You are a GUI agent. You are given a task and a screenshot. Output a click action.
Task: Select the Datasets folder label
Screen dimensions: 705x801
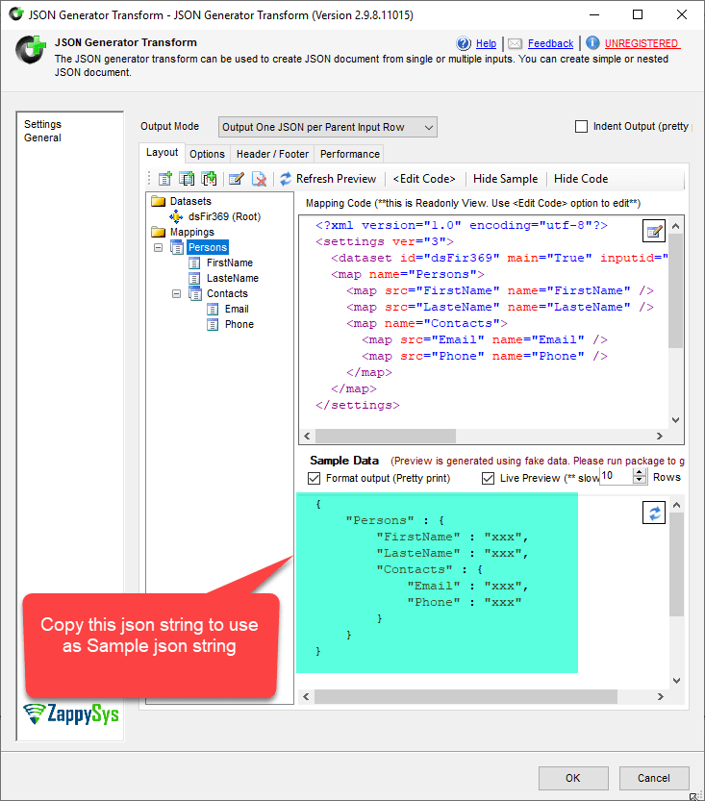[x=190, y=201]
